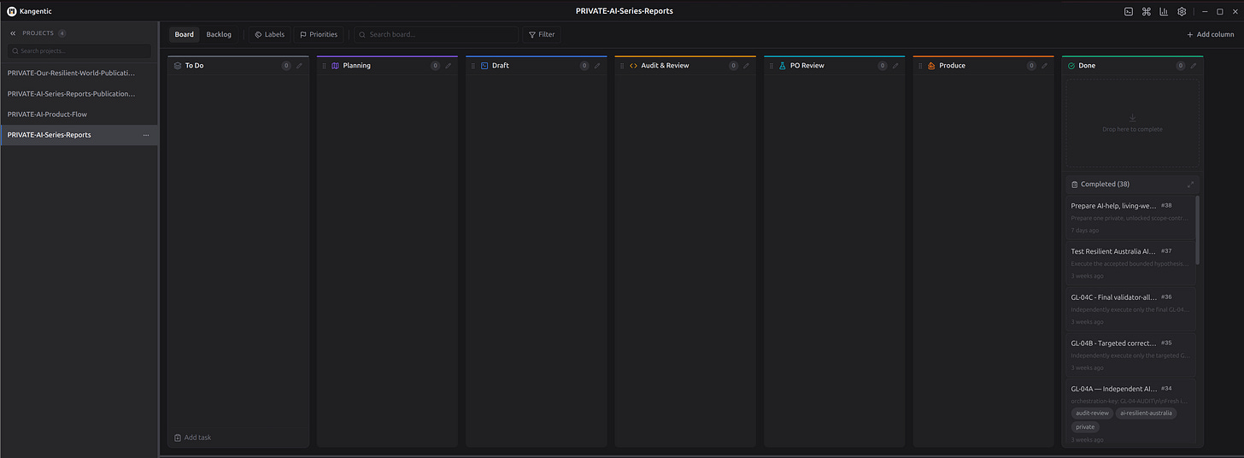The height and width of the screenshot is (458, 1244).
Task: Click the PO Review flask icon
Action: (x=782, y=66)
